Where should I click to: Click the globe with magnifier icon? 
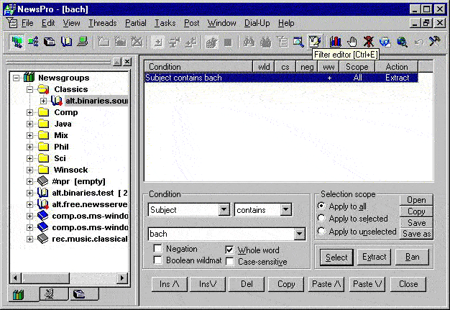[x=402, y=42]
